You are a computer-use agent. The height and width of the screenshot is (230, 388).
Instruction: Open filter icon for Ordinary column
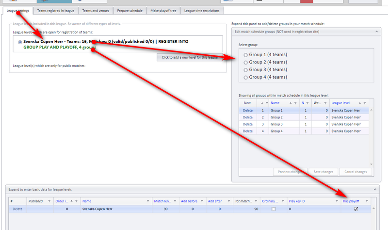283,201
